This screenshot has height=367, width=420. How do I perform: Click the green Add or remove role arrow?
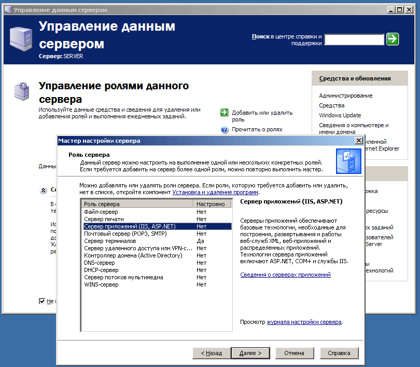point(225,113)
